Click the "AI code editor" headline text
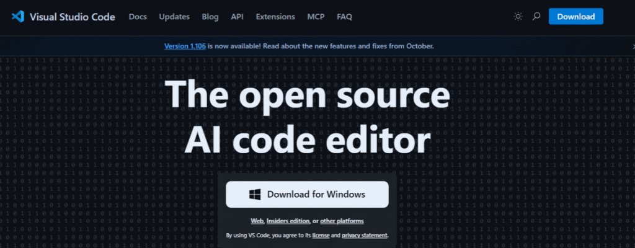The image size is (635, 248). pyautogui.click(x=307, y=139)
